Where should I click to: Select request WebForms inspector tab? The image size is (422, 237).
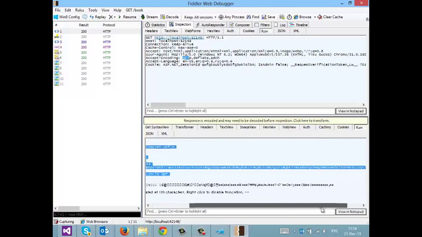193,31
